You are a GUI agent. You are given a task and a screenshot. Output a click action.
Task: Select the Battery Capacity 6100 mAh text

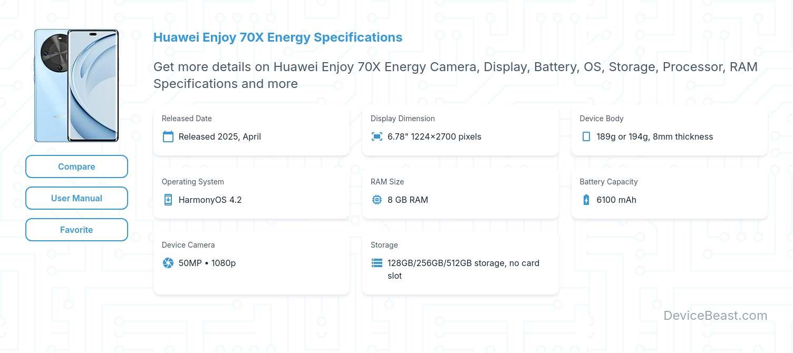(616, 200)
